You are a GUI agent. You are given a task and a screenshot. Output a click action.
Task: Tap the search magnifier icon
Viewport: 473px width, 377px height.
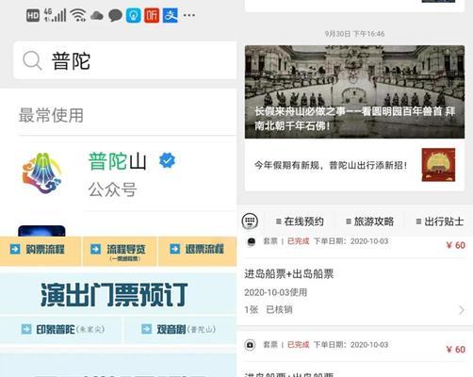32,60
